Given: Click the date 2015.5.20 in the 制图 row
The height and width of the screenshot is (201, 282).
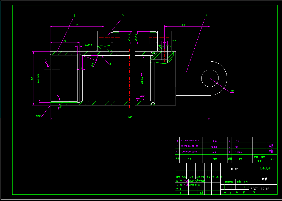Looking at the screenshot, I should (x=194, y=185).
